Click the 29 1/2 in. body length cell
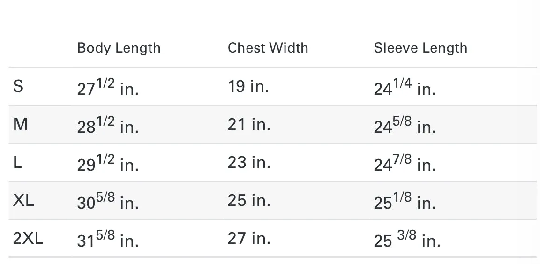The image size is (540, 264). (108, 163)
